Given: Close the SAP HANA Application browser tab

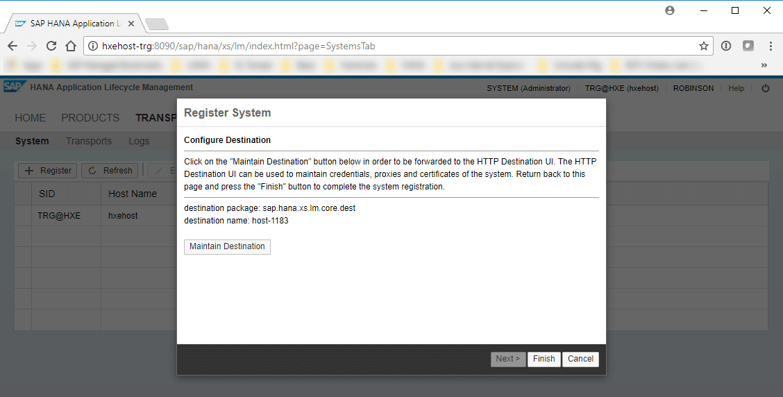Looking at the screenshot, I should 130,24.
